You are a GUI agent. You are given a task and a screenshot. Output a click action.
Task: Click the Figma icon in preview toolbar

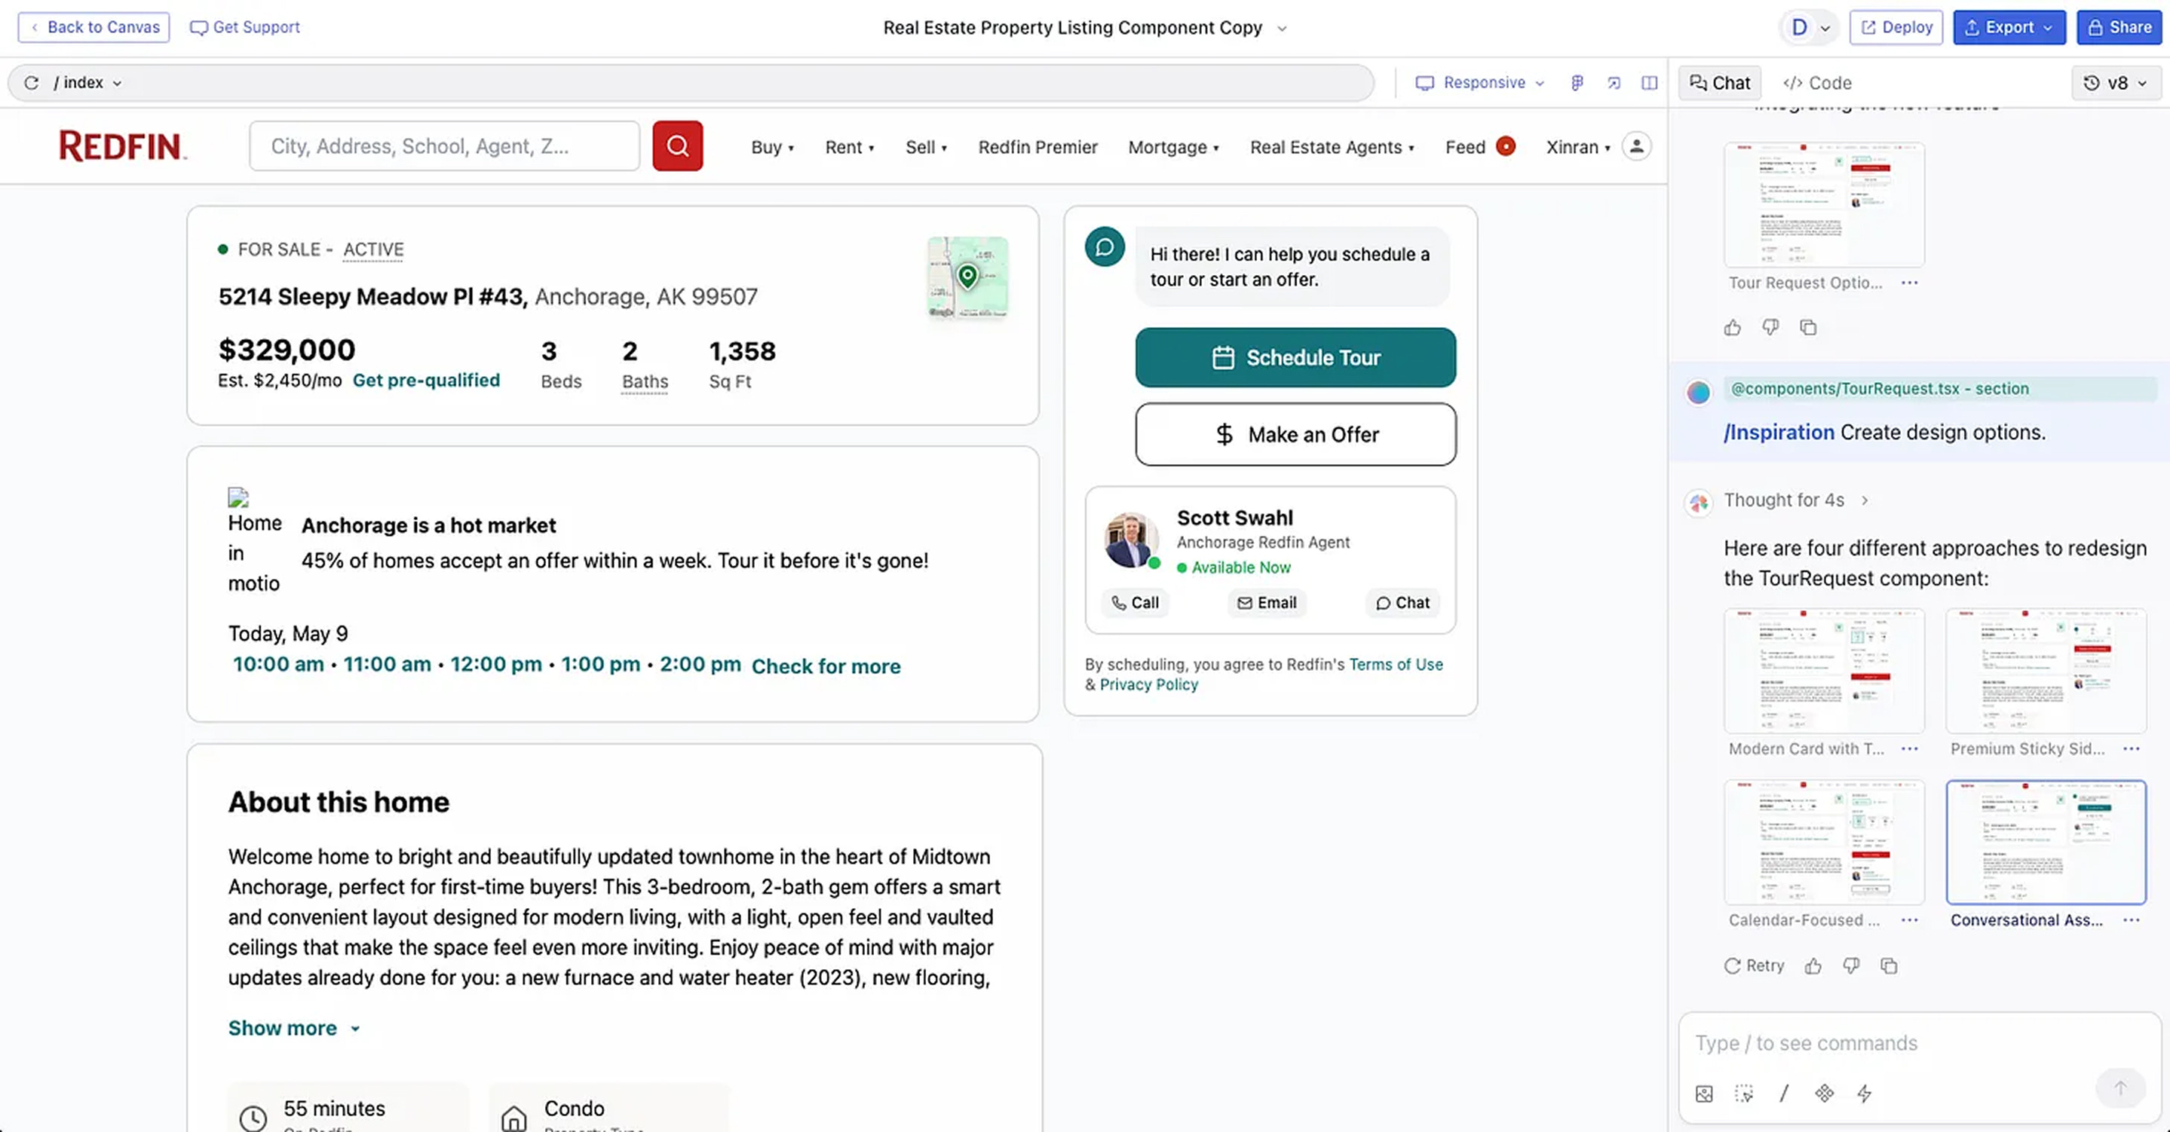tap(1577, 83)
